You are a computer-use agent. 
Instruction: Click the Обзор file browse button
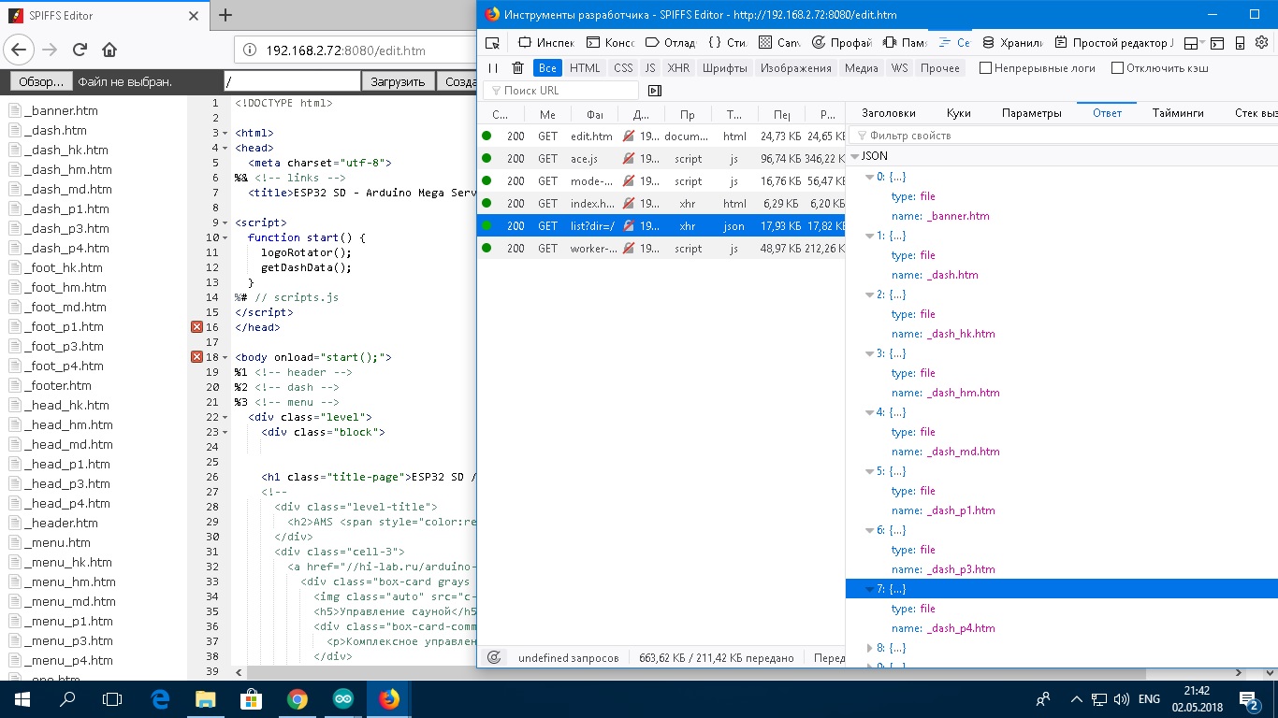[41, 81]
